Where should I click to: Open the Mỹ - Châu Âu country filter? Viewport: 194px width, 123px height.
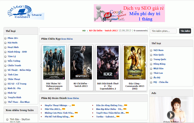[161, 82]
